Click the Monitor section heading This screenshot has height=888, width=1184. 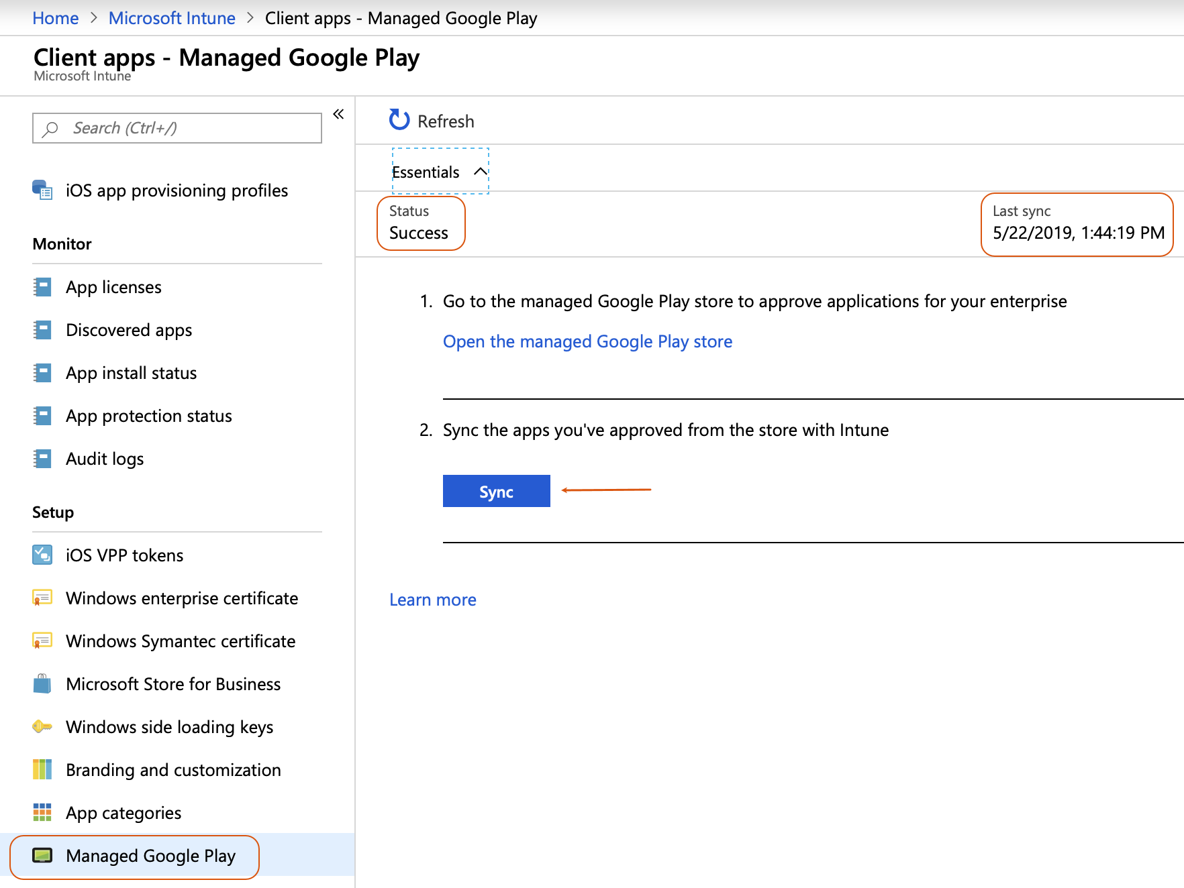(62, 244)
